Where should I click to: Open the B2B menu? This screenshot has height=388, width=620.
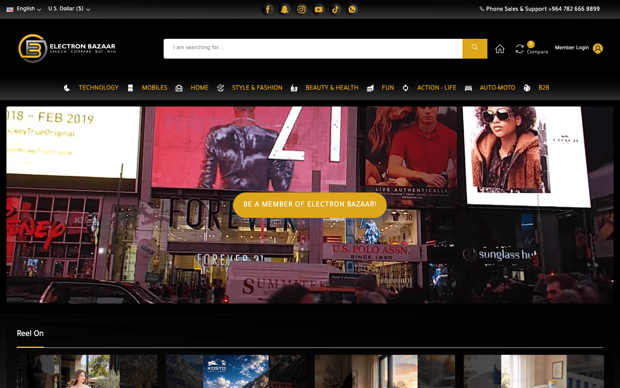point(544,88)
